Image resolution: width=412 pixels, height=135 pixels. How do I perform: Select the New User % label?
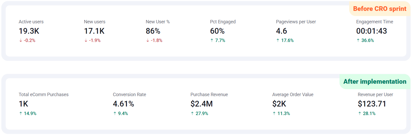158,22
